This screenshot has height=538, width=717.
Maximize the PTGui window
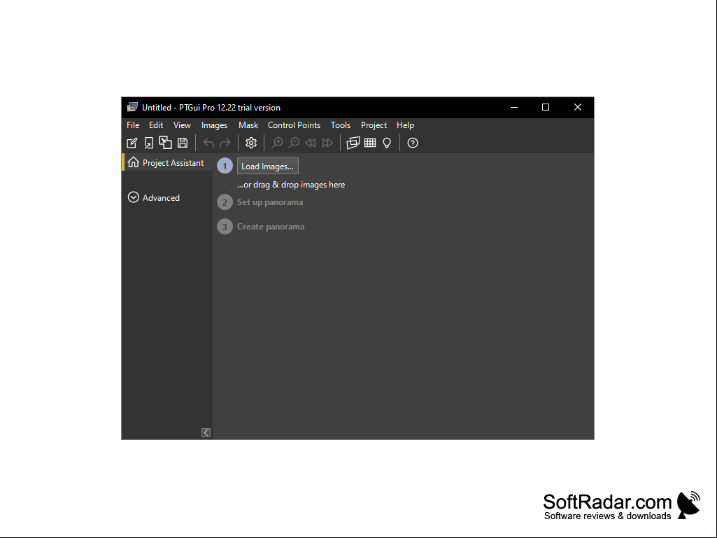click(x=546, y=107)
